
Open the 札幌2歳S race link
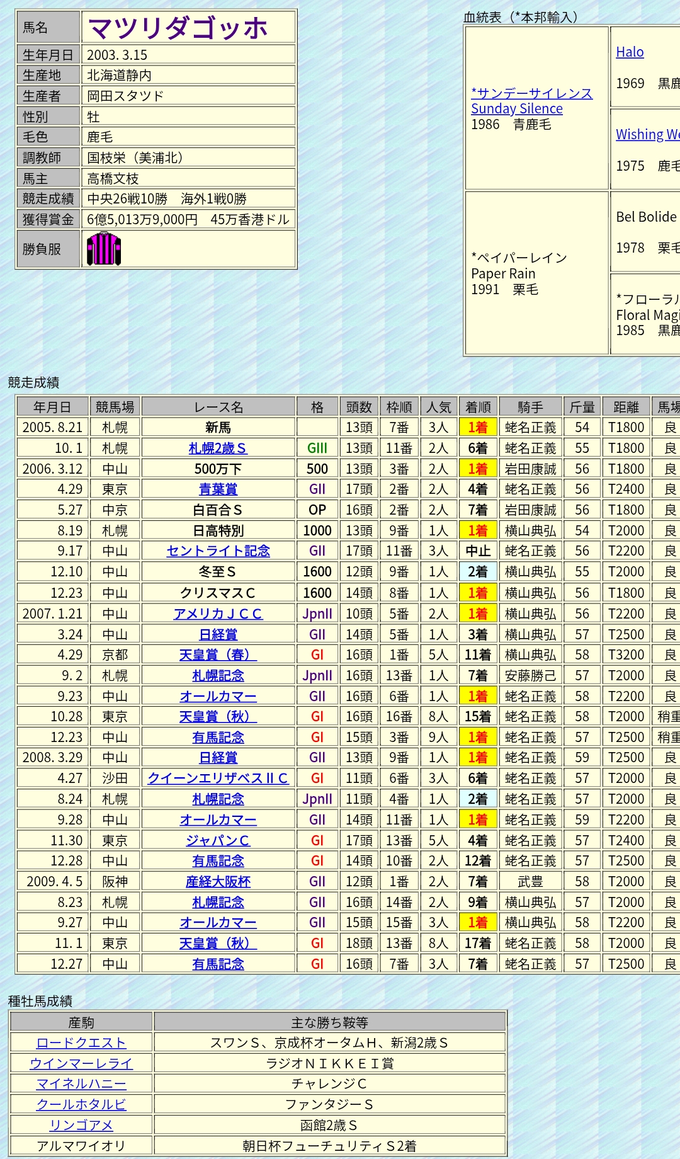coord(218,448)
